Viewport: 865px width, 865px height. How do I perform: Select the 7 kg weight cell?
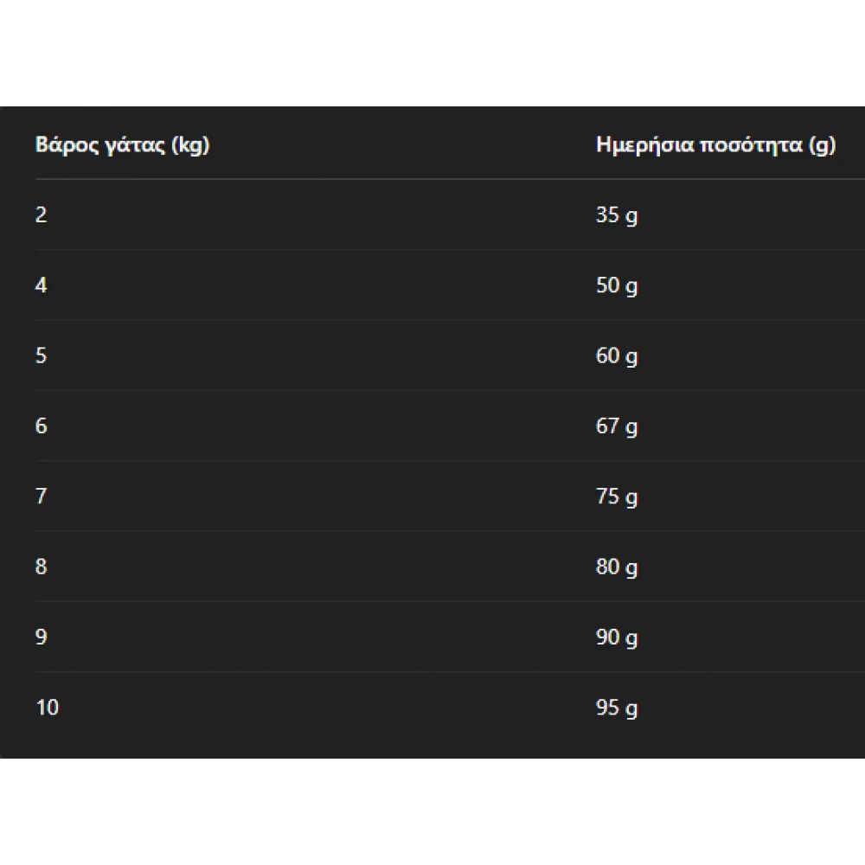coord(42,496)
